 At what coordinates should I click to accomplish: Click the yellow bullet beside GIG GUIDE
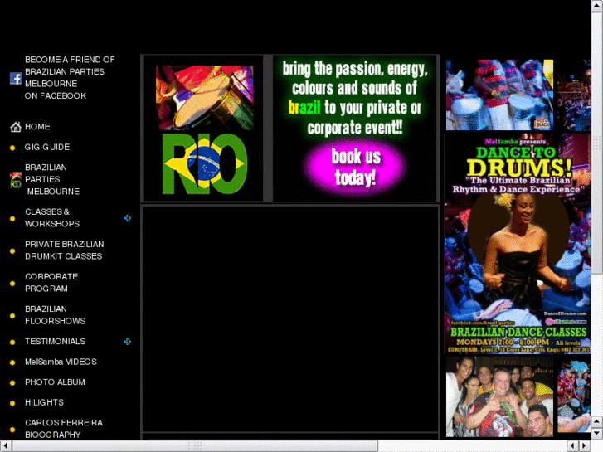[x=12, y=148]
